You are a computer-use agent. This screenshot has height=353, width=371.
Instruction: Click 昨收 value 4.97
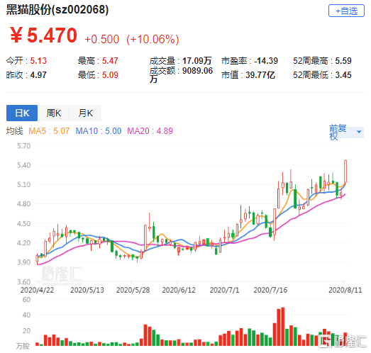click(x=38, y=75)
